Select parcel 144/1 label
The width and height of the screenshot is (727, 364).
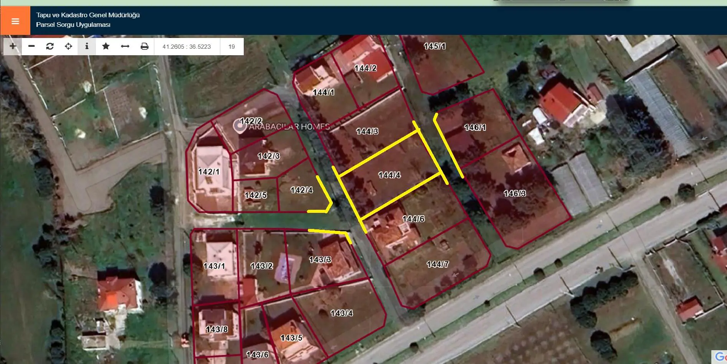click(x=323, y=92)
